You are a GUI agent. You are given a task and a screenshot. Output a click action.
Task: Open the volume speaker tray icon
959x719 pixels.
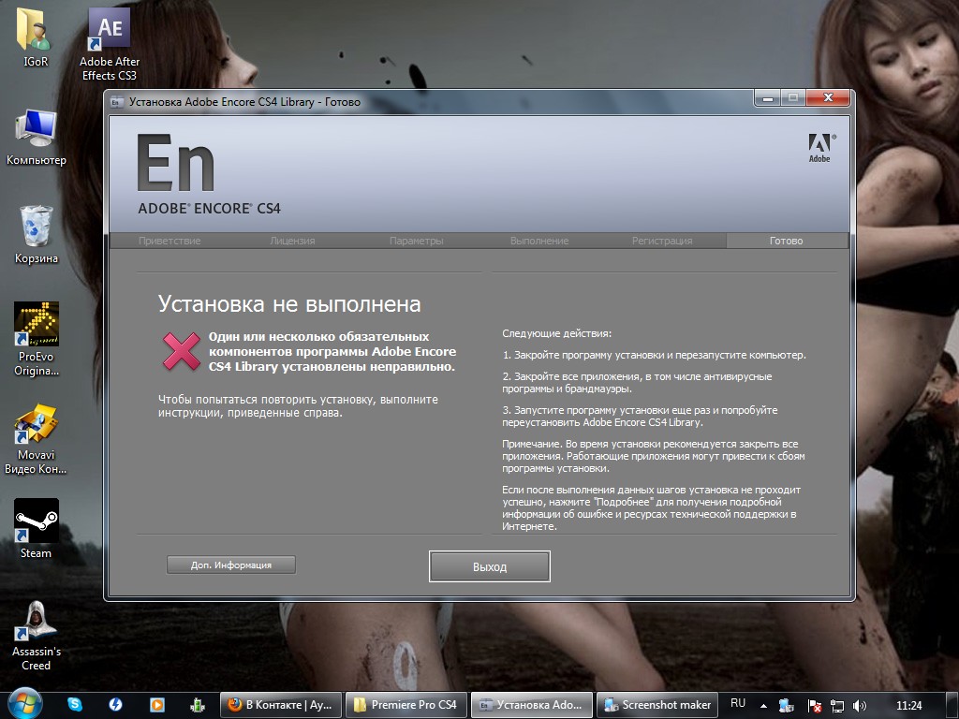pyautogui.click(x=860, y=706)
